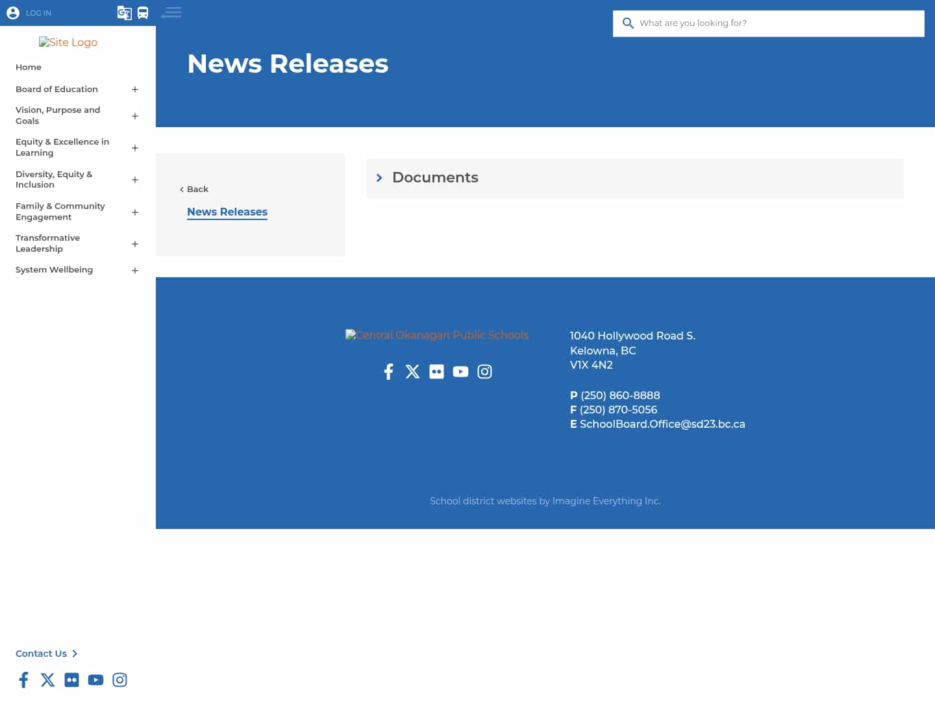This screenshot has width=935, height=701.
Task: Click the X social icon near Contact Us
Action: (47, 680)
